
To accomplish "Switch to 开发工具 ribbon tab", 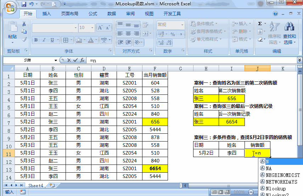I will coord(172,14).
